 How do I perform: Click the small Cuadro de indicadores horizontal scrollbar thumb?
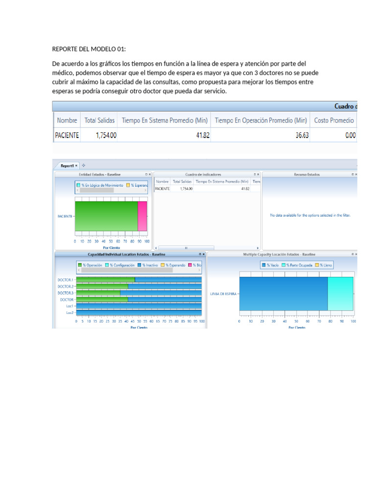[186, 248]
